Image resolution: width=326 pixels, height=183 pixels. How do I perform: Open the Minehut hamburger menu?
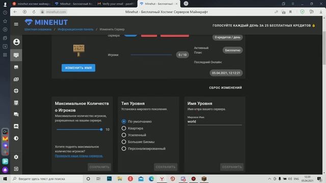16,24
